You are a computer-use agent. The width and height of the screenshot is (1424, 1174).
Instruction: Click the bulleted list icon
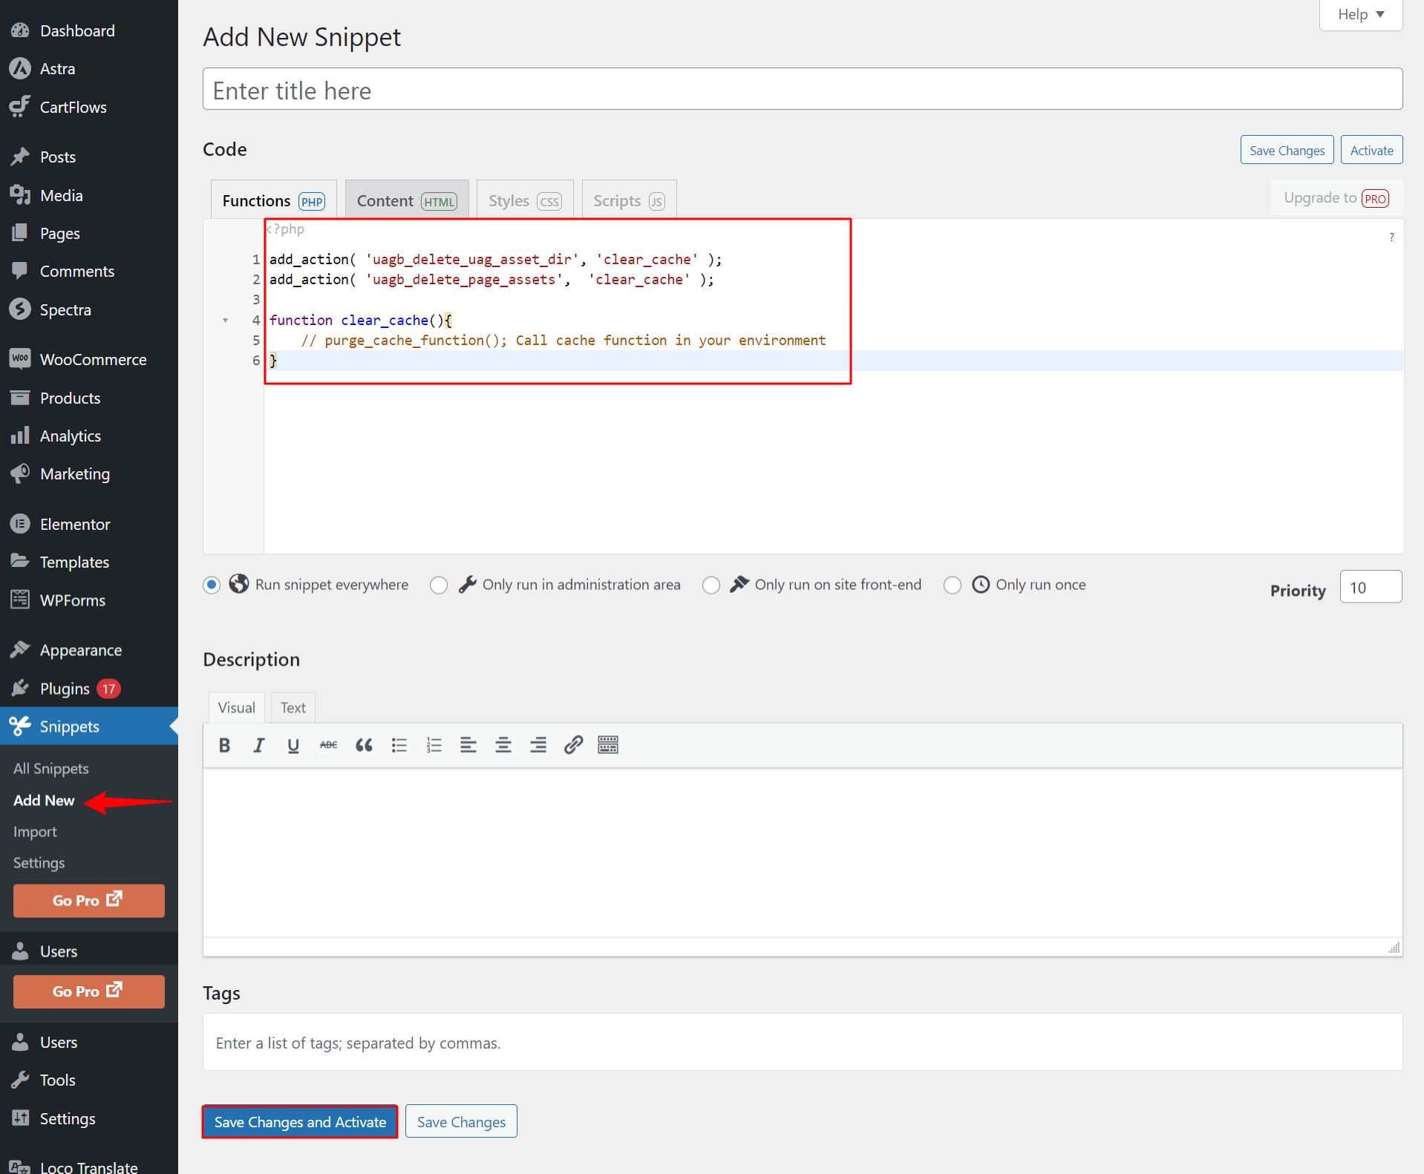pos(399,745)
